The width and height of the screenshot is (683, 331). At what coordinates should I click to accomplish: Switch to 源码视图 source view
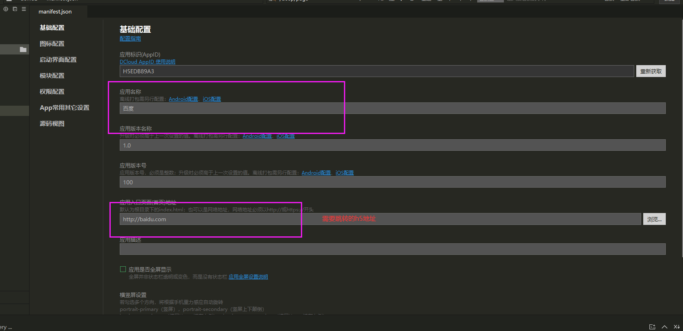pyautogui.click(x=52, y=124)
